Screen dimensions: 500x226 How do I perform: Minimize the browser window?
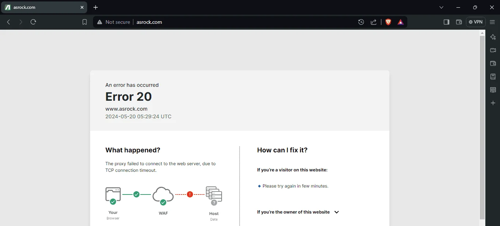pos(458,7)
